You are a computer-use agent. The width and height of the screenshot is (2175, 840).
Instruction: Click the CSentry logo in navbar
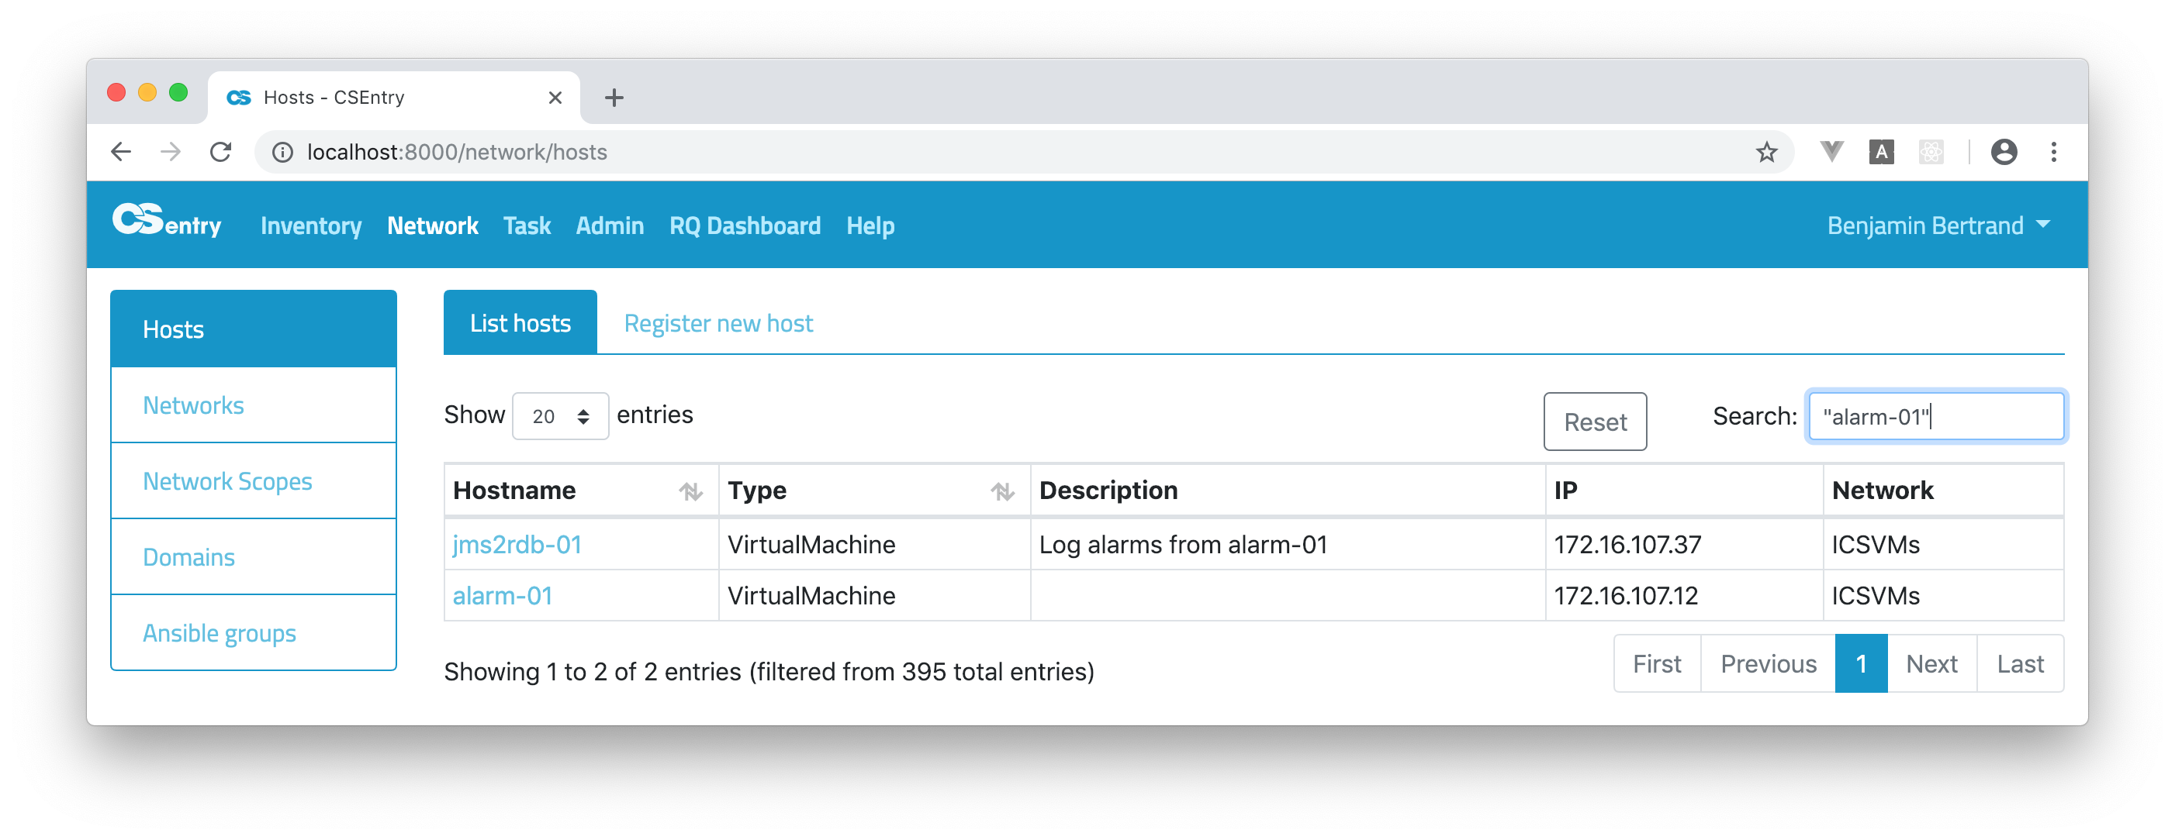[166, 222]
